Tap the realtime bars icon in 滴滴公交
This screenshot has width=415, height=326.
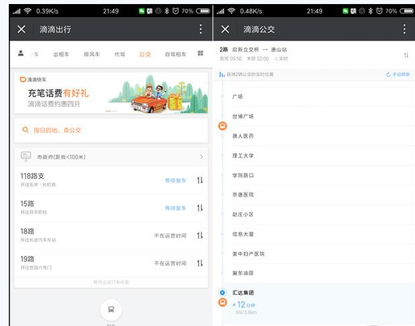(x=222, y=75)
